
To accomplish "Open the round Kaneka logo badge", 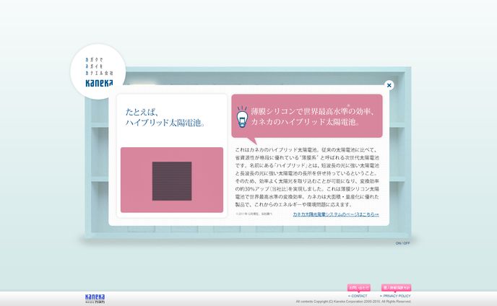I will tap(98, 72).
